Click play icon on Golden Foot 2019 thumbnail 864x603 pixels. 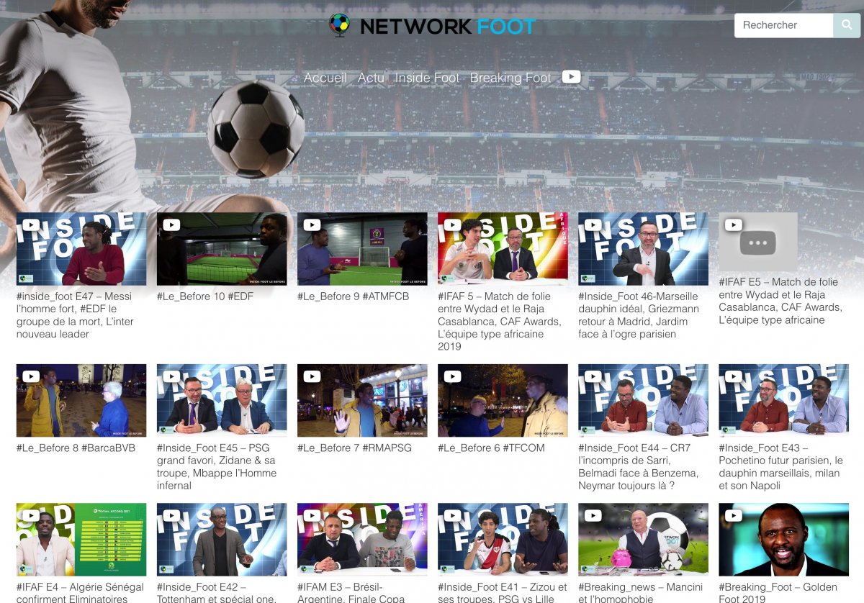[733, 515]
